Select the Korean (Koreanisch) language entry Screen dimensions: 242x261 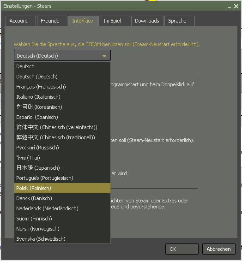click(62, 107)
